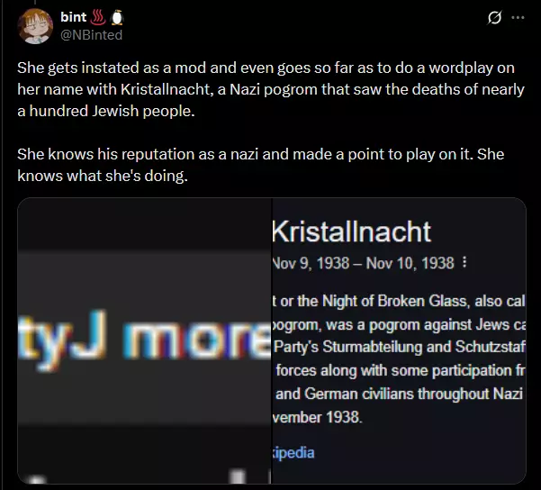The height and width of the screenshot is (490, 541).
Task: Open the @NBinted handle link
Action: (92, 35)
